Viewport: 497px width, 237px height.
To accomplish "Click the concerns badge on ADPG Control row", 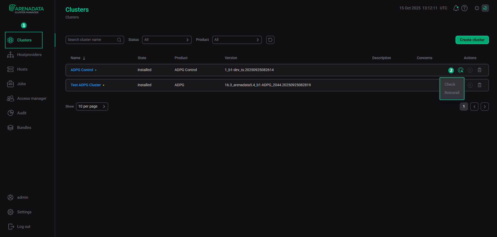I will coord(451,70).
